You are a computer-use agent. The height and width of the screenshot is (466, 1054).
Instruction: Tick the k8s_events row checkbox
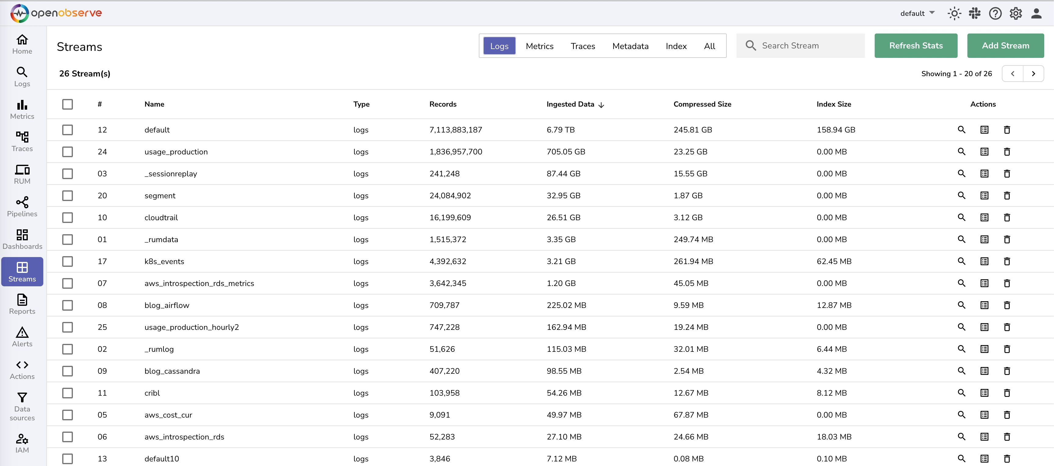[x=67, y=262]
